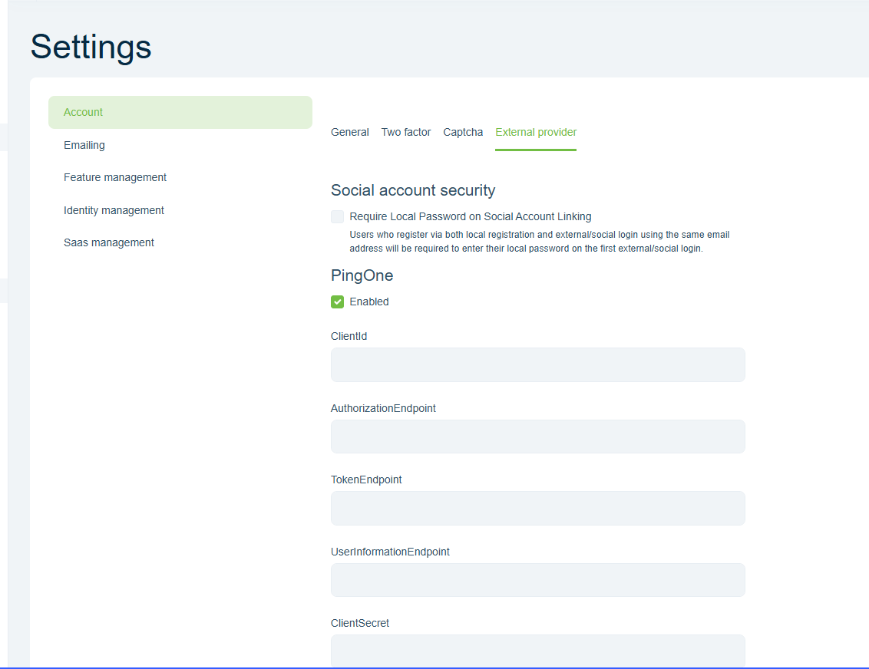The width and height of the screenshot is (869, 669).
Task: Open the Account settings section
Action: click(180, 113)
